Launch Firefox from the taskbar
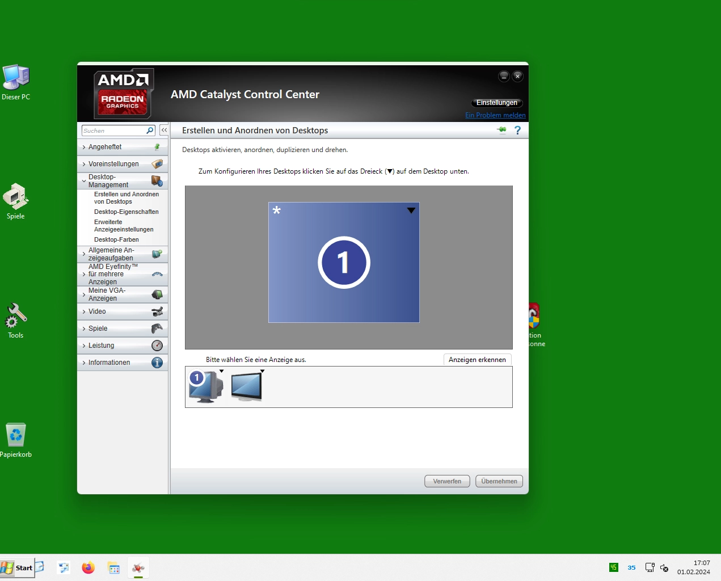 pyautogui.click(x=88, y=567)
